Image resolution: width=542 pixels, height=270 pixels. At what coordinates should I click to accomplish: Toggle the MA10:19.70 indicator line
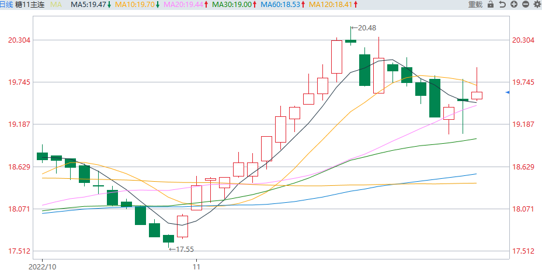(137, 5)
